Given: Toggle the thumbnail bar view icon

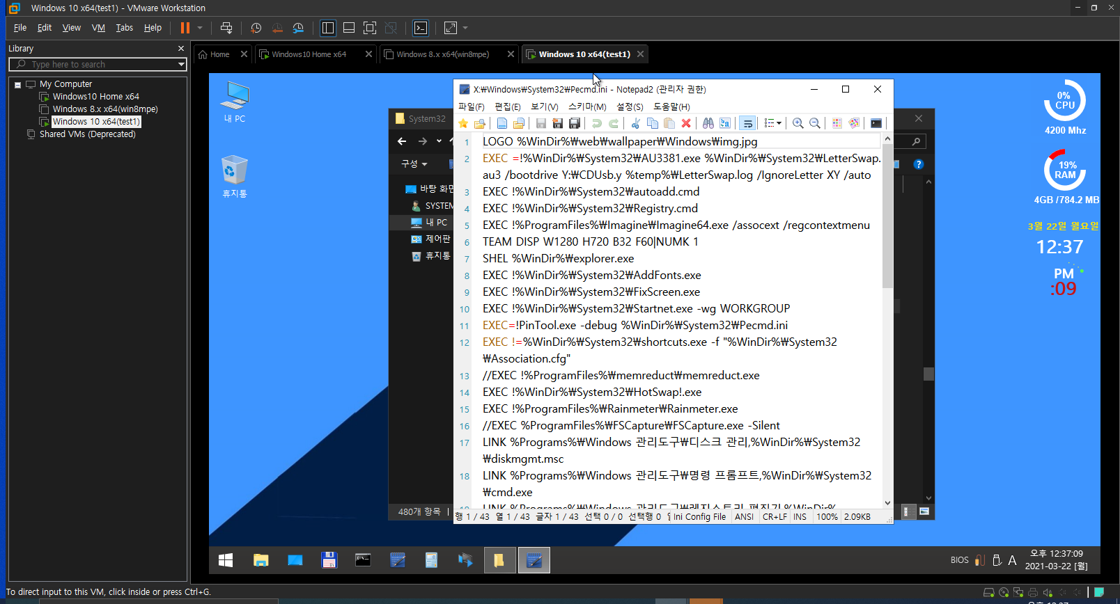Looking at the screenshot, I should [349, 28].
